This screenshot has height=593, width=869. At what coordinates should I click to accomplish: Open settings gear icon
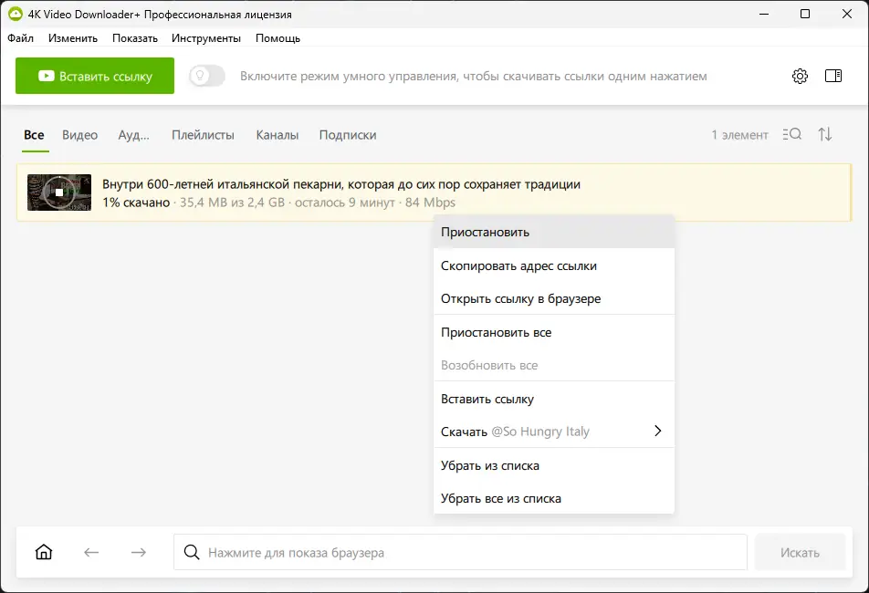800,77
